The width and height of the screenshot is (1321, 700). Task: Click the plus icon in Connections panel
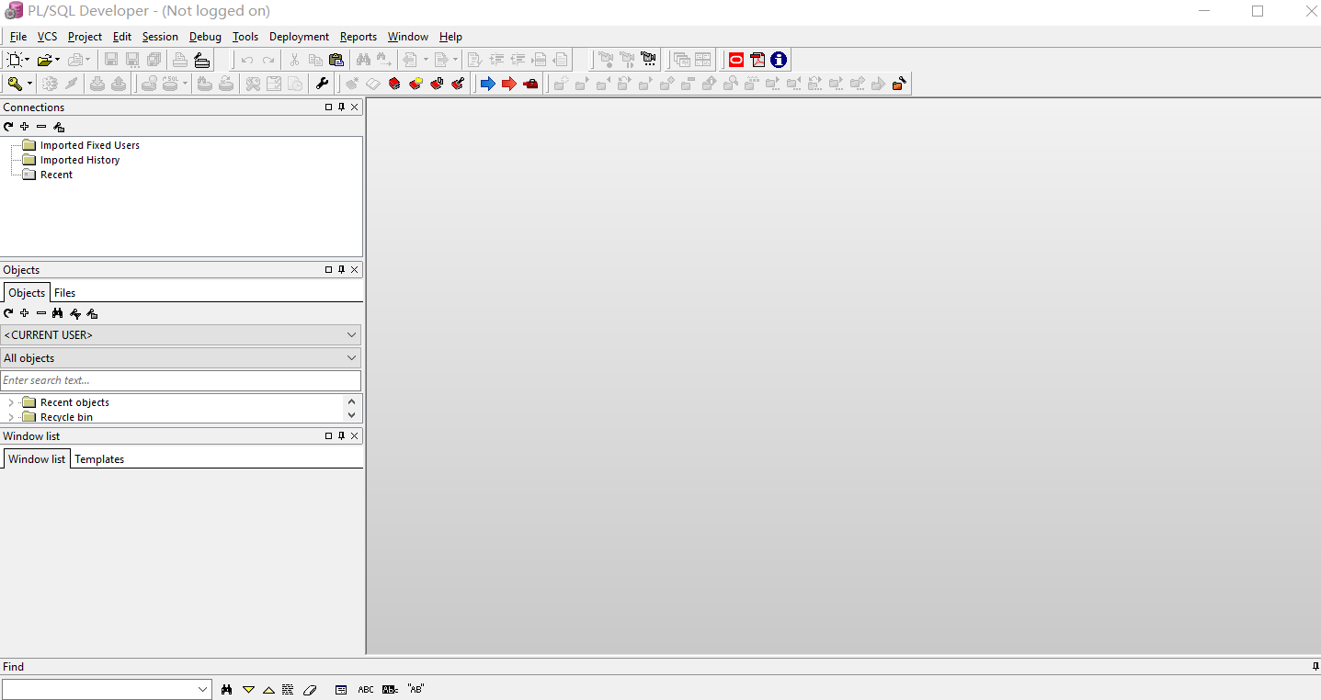click(25, 127)
